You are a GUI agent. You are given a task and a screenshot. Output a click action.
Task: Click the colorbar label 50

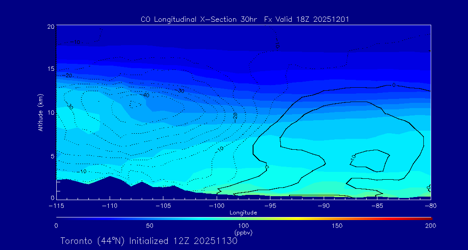tap(150, 226)
